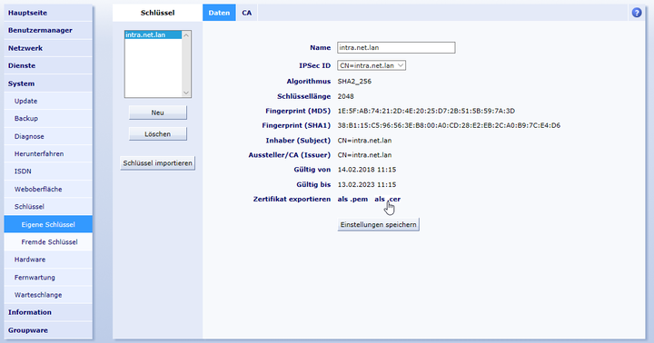Click the Aussteller/CA (Issuer) value
This screenshot has width=654, height=343.
(x=364, y=155)
